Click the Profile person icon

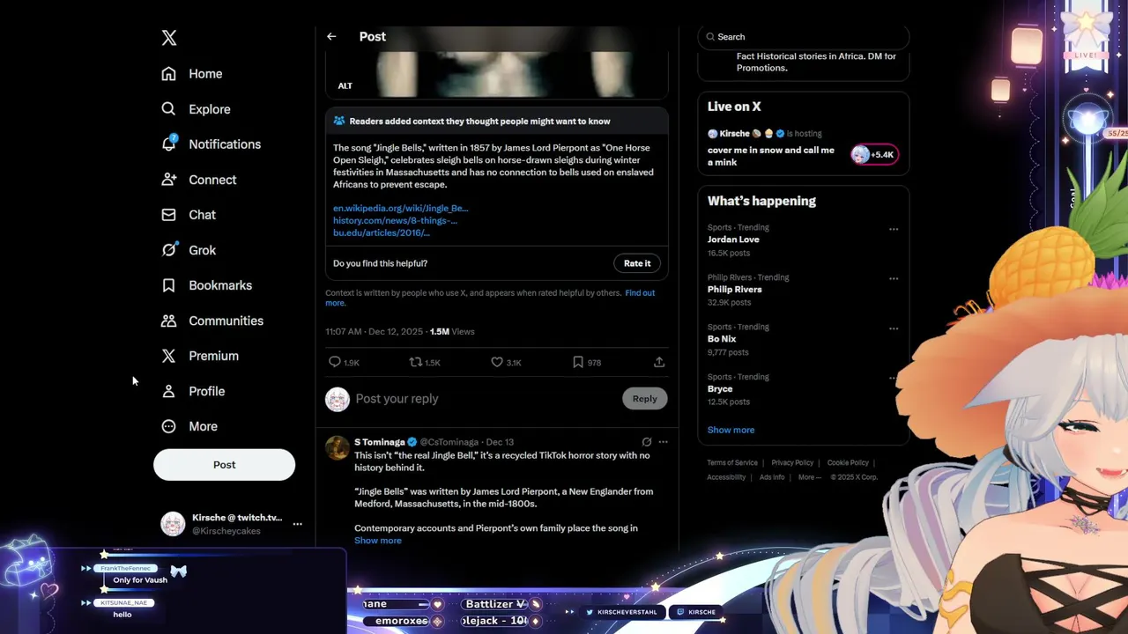[168, 391]
